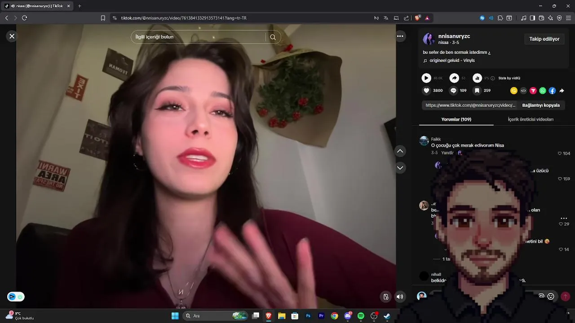
Task: Toggle the blue pill switch at bottom-left of video
Action: (16, 297)
